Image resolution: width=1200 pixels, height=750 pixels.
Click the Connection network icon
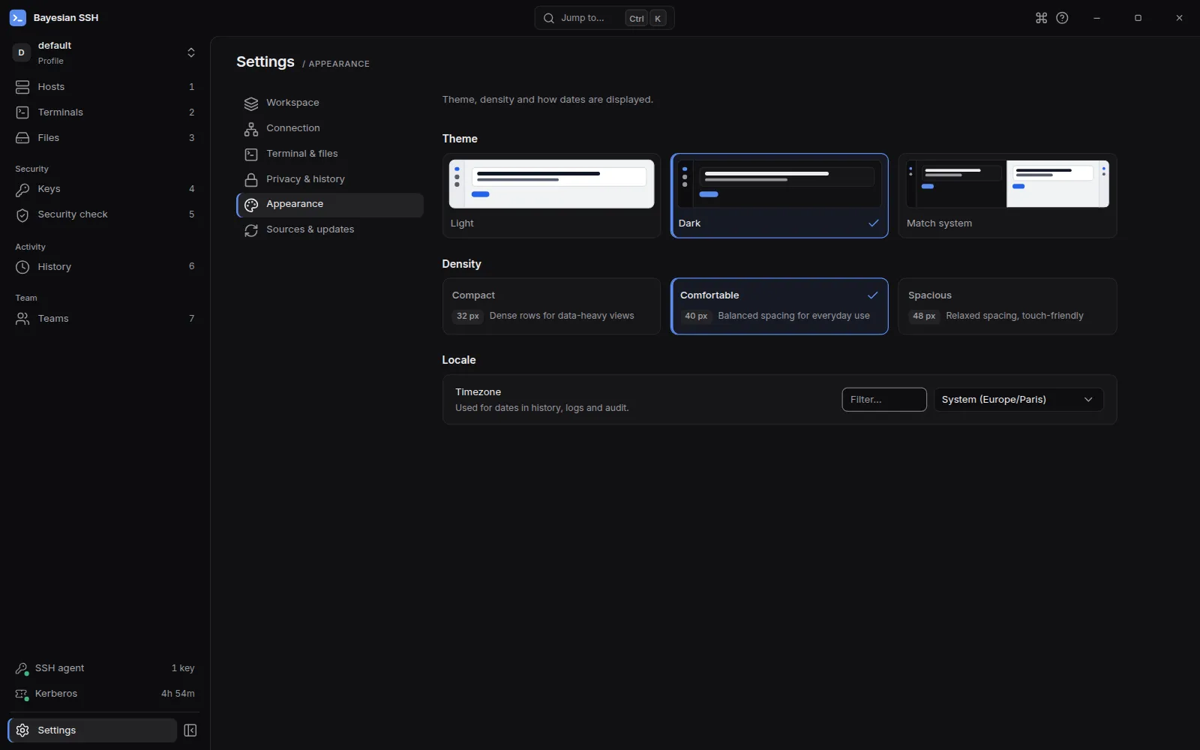click(x=251, y=129)
